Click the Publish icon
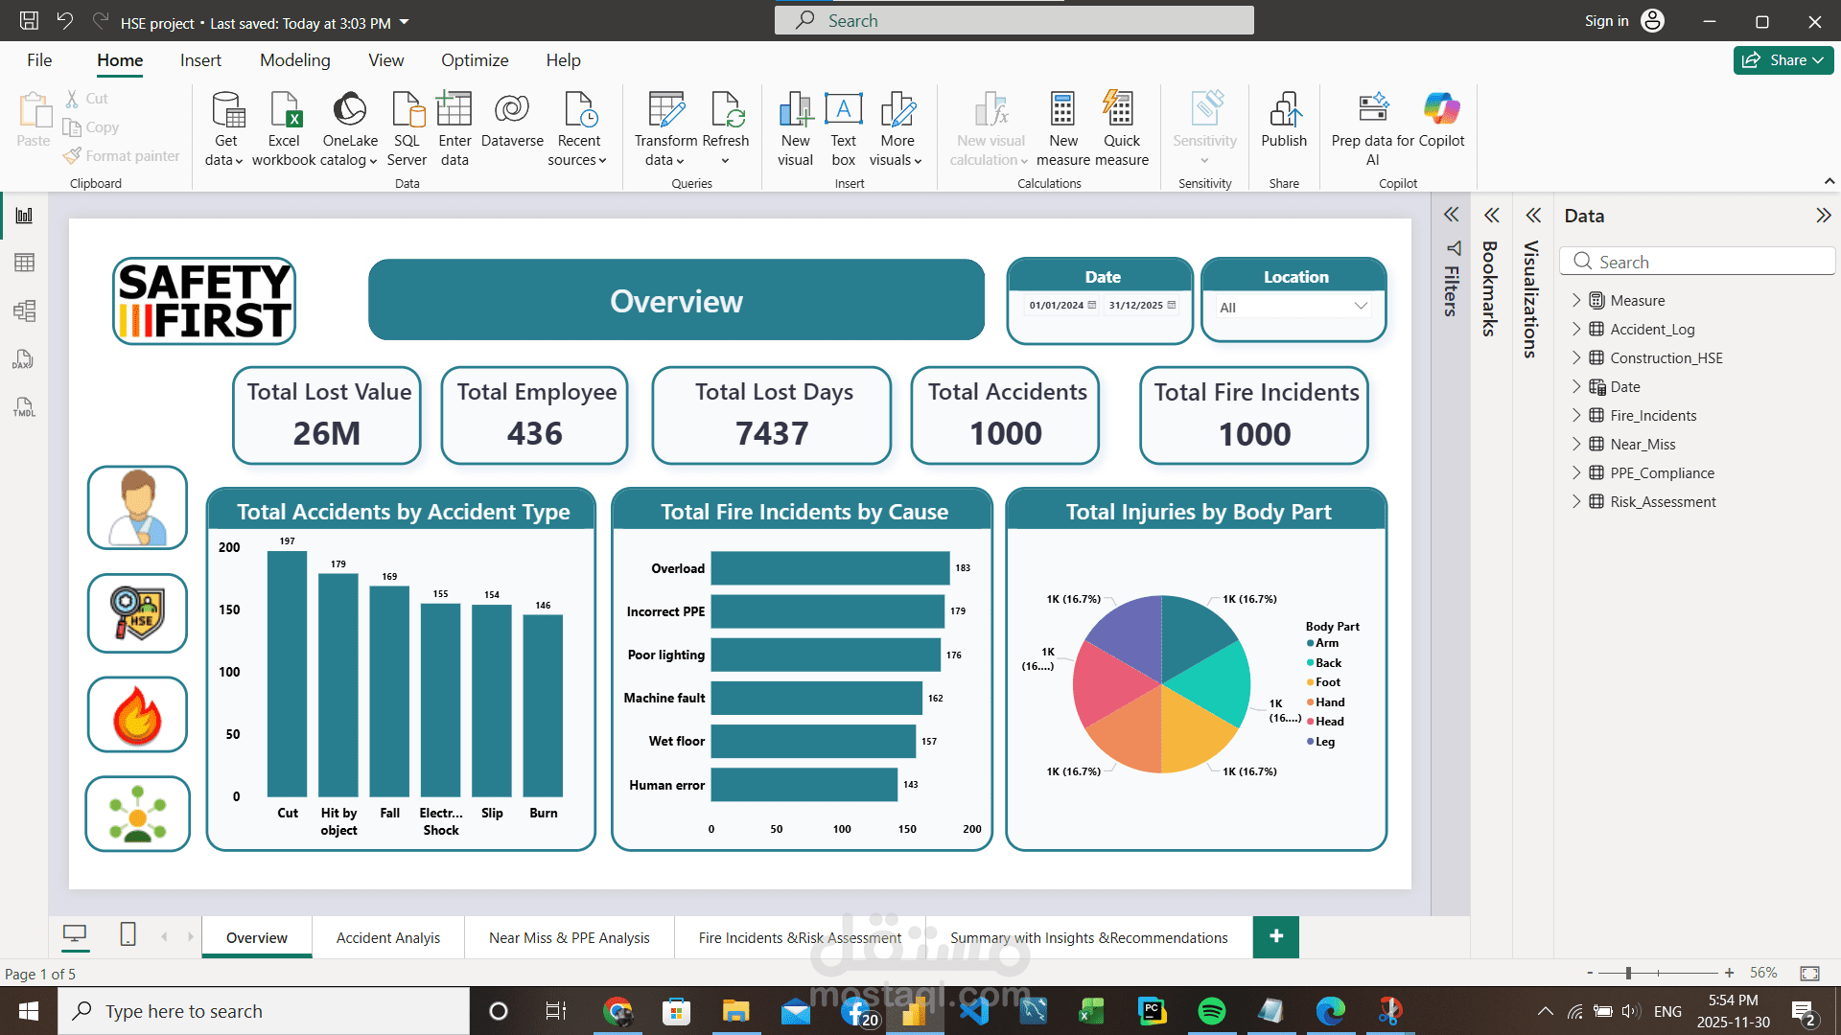The height and width of the screenshot is (1035, 1841). [x=1284, y=125]
